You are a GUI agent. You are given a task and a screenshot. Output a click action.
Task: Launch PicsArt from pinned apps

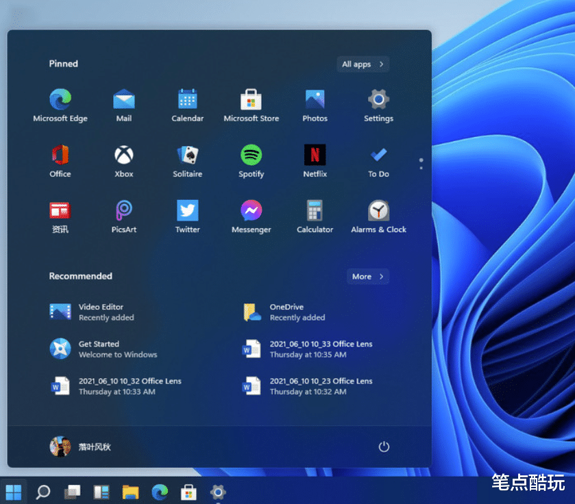(x=123, y=210)
